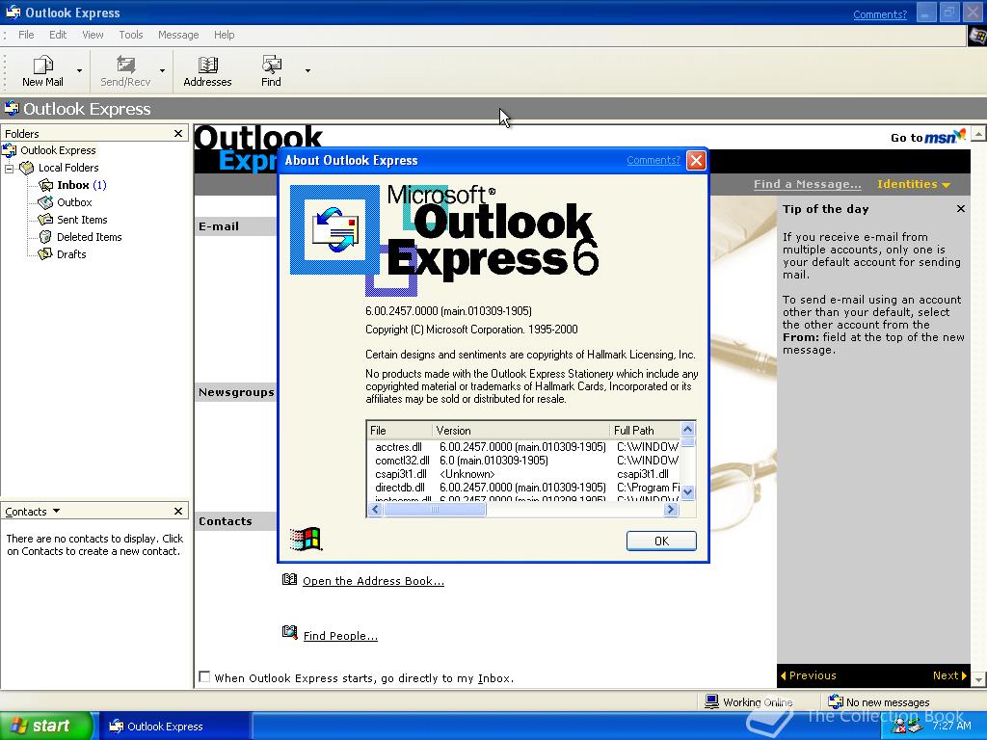This screenshot has height=740, width=987.
Task: Go to msn link
Action: [x=928, y=137]
